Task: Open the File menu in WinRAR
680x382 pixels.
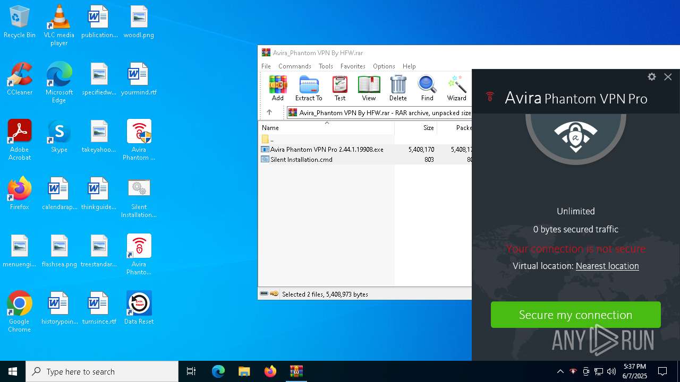Action: [x=266, y=66]
